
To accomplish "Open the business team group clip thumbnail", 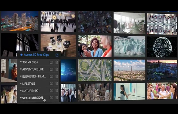I will pyautogui.click(x=68, y=93).
